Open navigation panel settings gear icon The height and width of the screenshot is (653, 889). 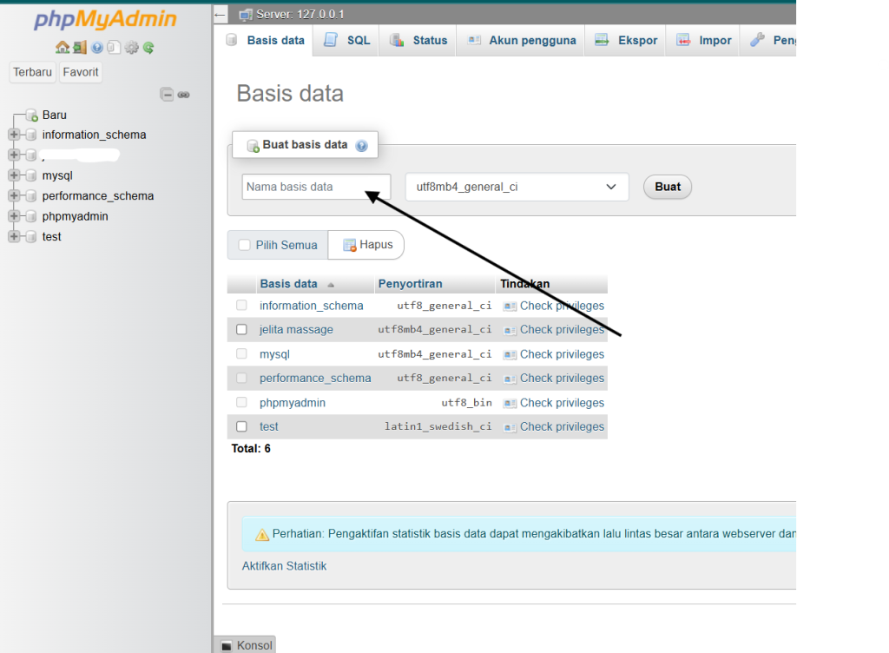131,48
